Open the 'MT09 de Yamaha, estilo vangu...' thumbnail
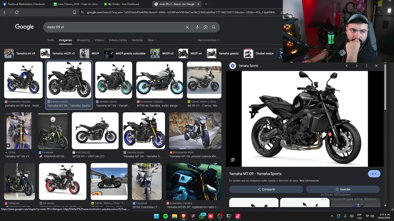Image resolution: width=394 pixels, height=221 pixels. pyautogui.click(x=159, y=80)
